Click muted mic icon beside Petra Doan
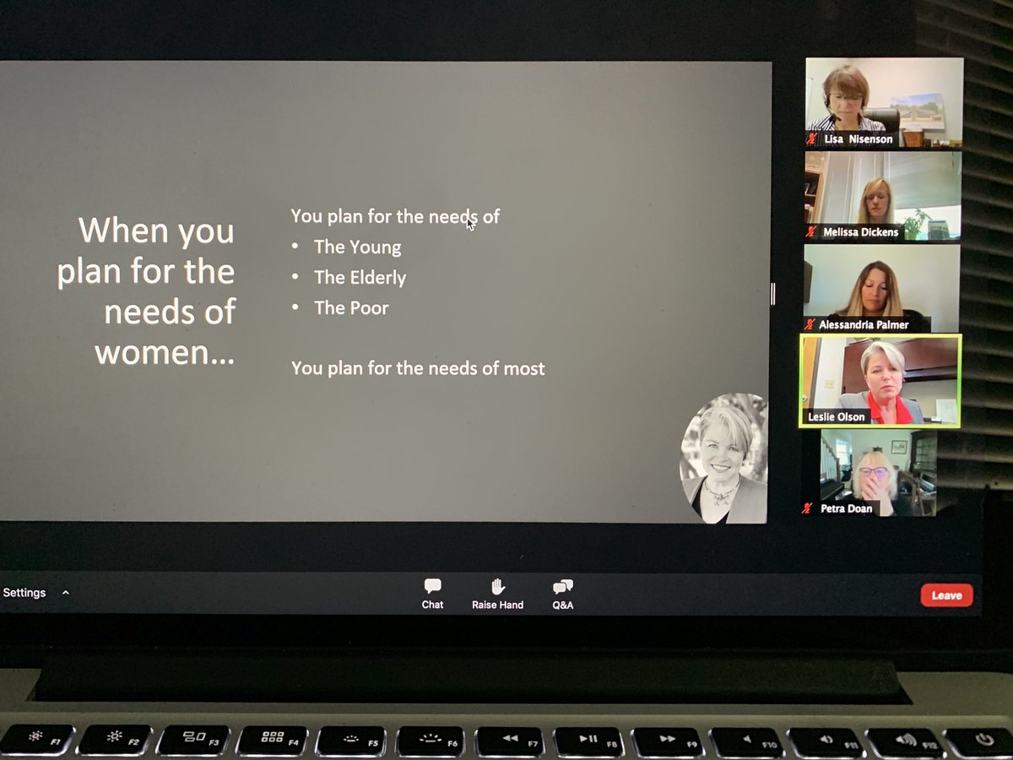 point(809,508)
